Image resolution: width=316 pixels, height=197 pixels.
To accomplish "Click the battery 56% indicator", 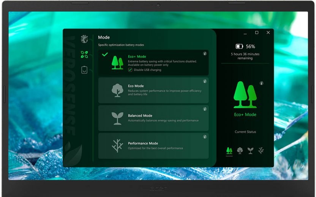I will coord(245,47).
